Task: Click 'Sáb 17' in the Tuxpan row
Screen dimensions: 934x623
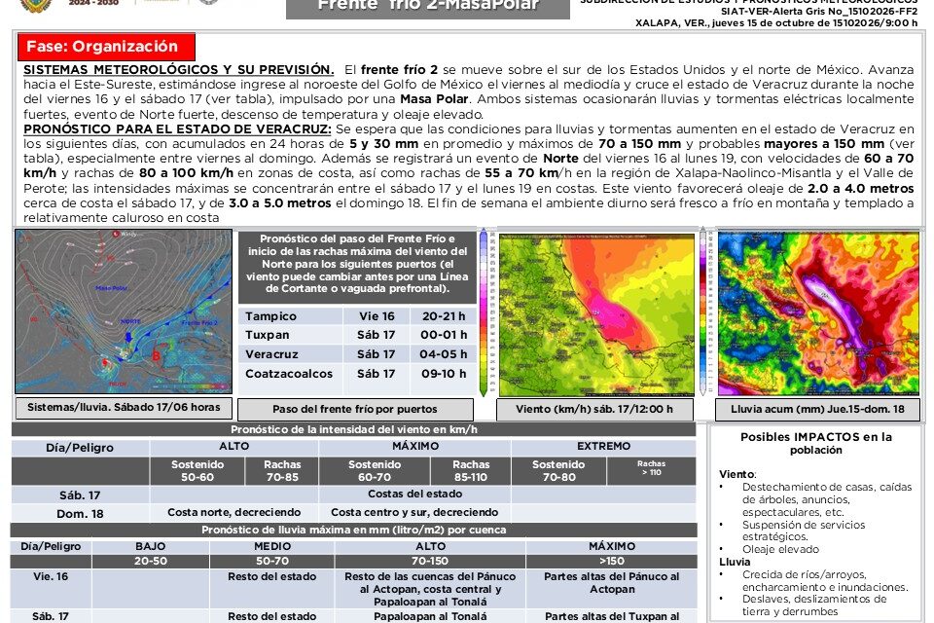Action: coord(377,335)
